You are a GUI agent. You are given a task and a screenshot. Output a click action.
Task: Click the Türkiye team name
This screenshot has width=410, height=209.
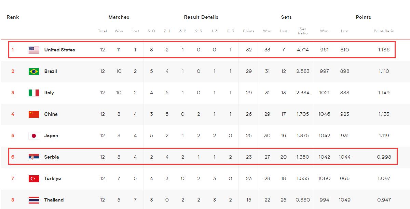click(53, 179)
